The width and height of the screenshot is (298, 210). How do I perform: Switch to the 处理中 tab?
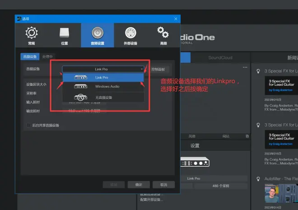pos(47,56)
